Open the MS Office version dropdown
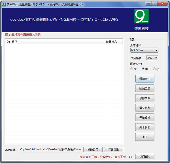Image resolution: width=170 pixels, height=163 pixels. tap(144, 50)
